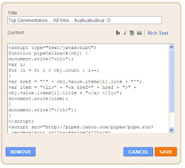Viewport: 185px width, 168px height.
Task: Click the scrollbar down arrow
Action: click(x=172, y=130)
